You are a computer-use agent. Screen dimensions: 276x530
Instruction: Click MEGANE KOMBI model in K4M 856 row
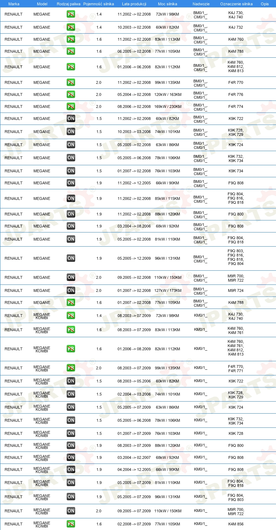[42, 524]
